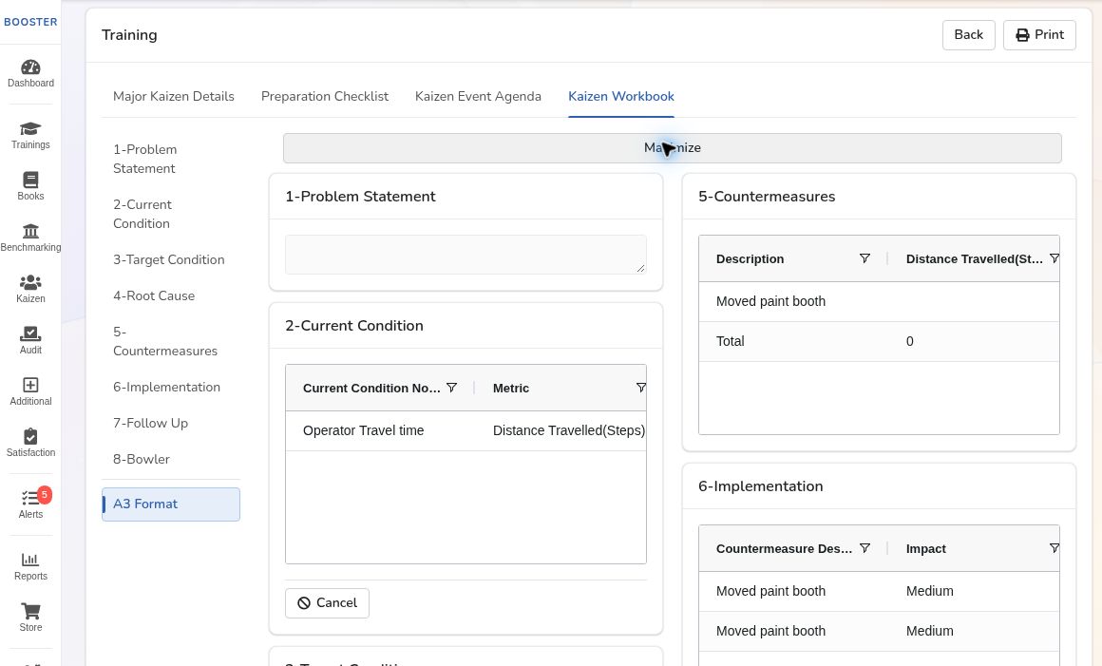1102x666 pixels.
Task: Click the BOOSTER logo
Action: pos(30,22)
